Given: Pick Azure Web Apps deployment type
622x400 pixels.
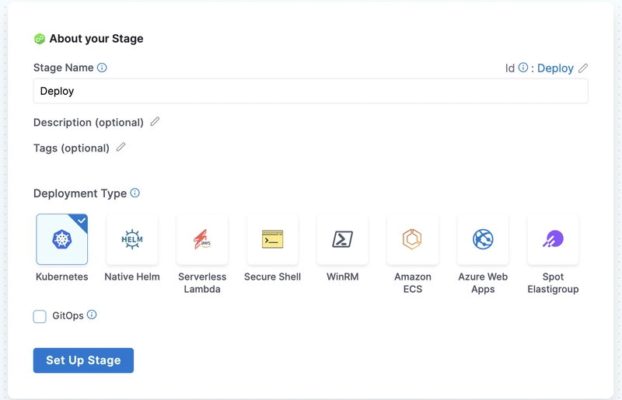Looking at the screenshot, I should (x=483, y=239).
